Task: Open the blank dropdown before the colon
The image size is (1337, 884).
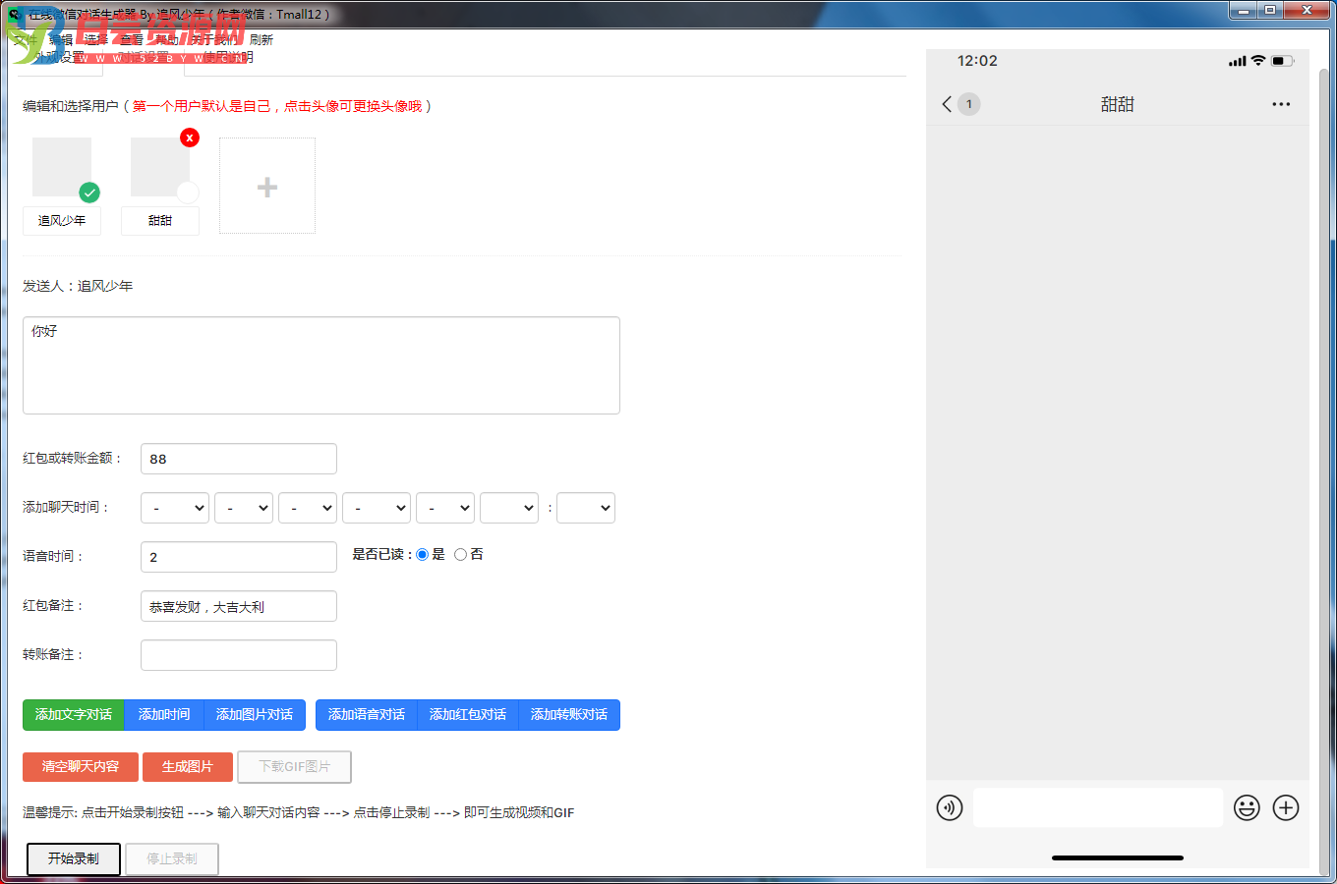Action: [x=509, y=508]
